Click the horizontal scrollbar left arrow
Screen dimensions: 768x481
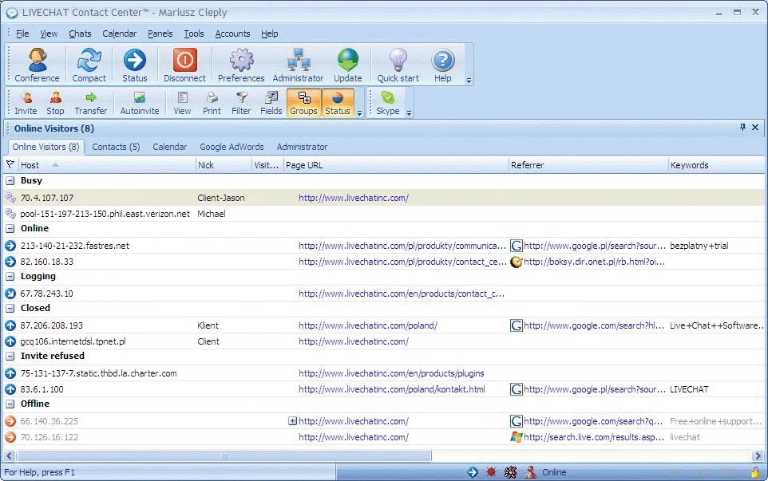tap(10, 456)
